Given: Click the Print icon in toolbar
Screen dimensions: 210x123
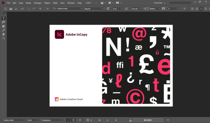Looking at the screenshot, I should click(x=23, y=9).
